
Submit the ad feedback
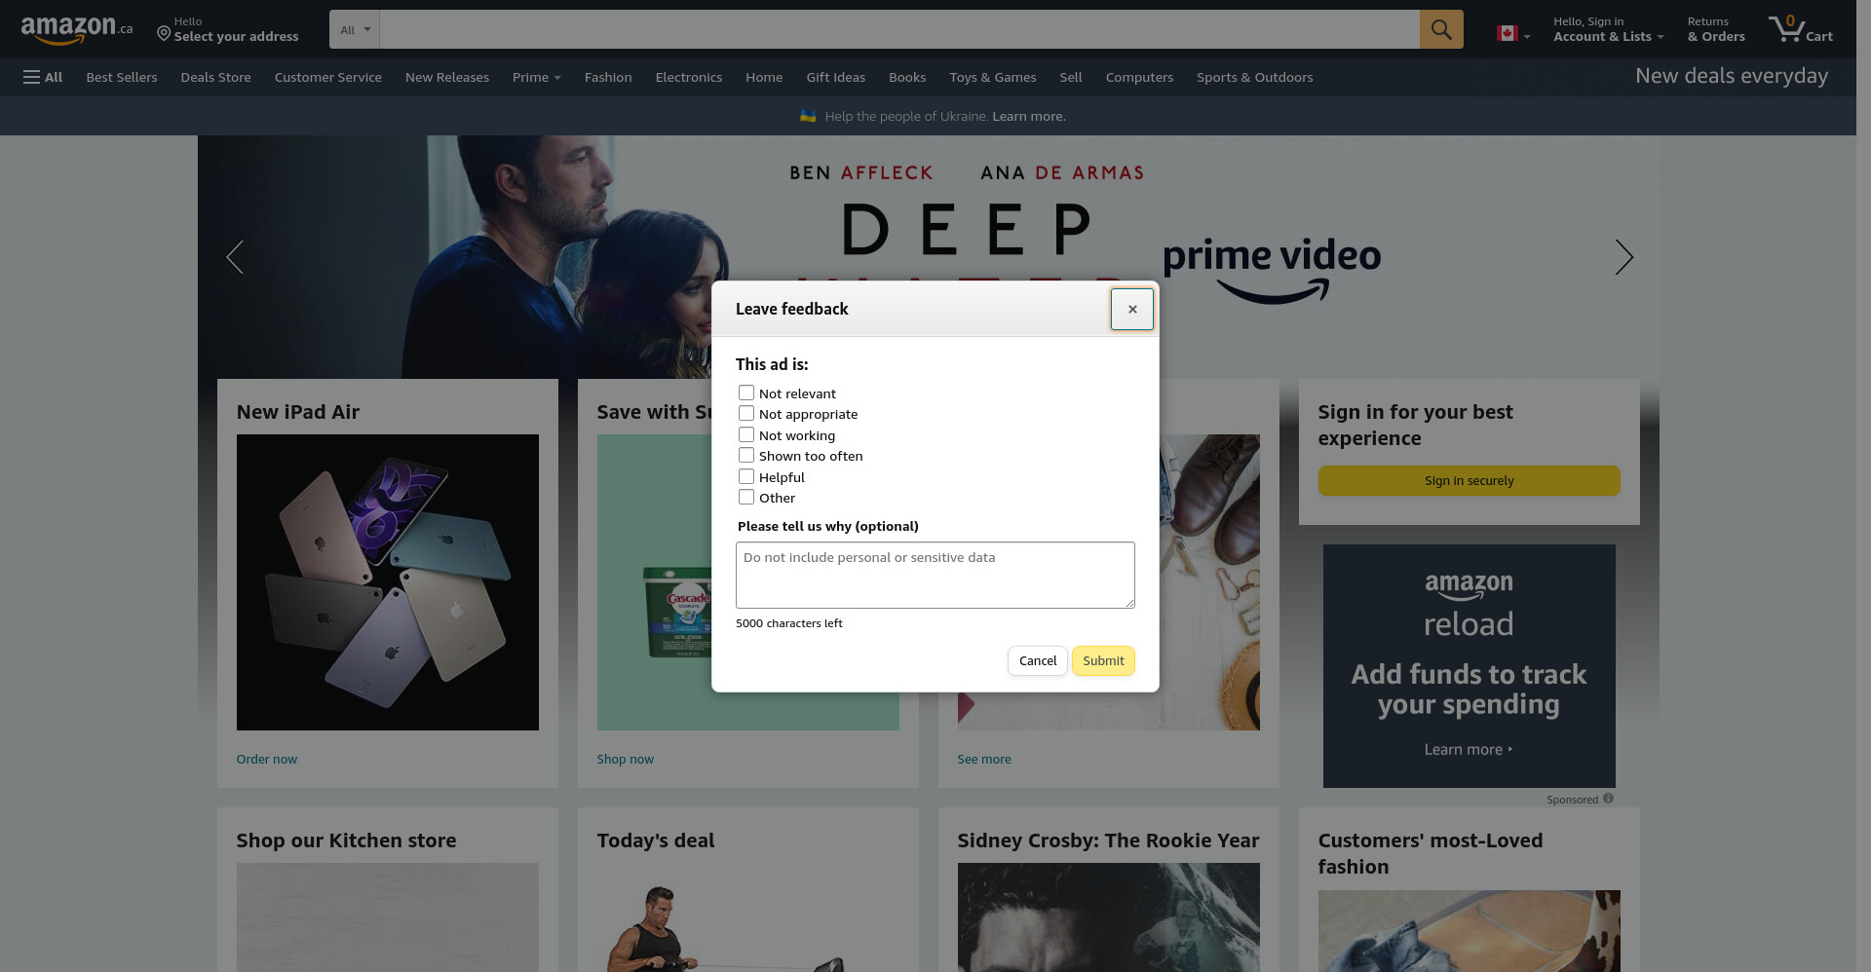tap(1103, 660)
